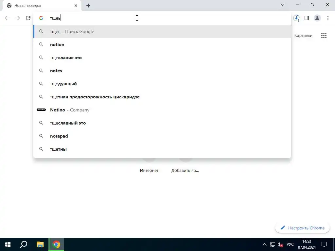Click the Google logo in the address bar

pos(41,18)
